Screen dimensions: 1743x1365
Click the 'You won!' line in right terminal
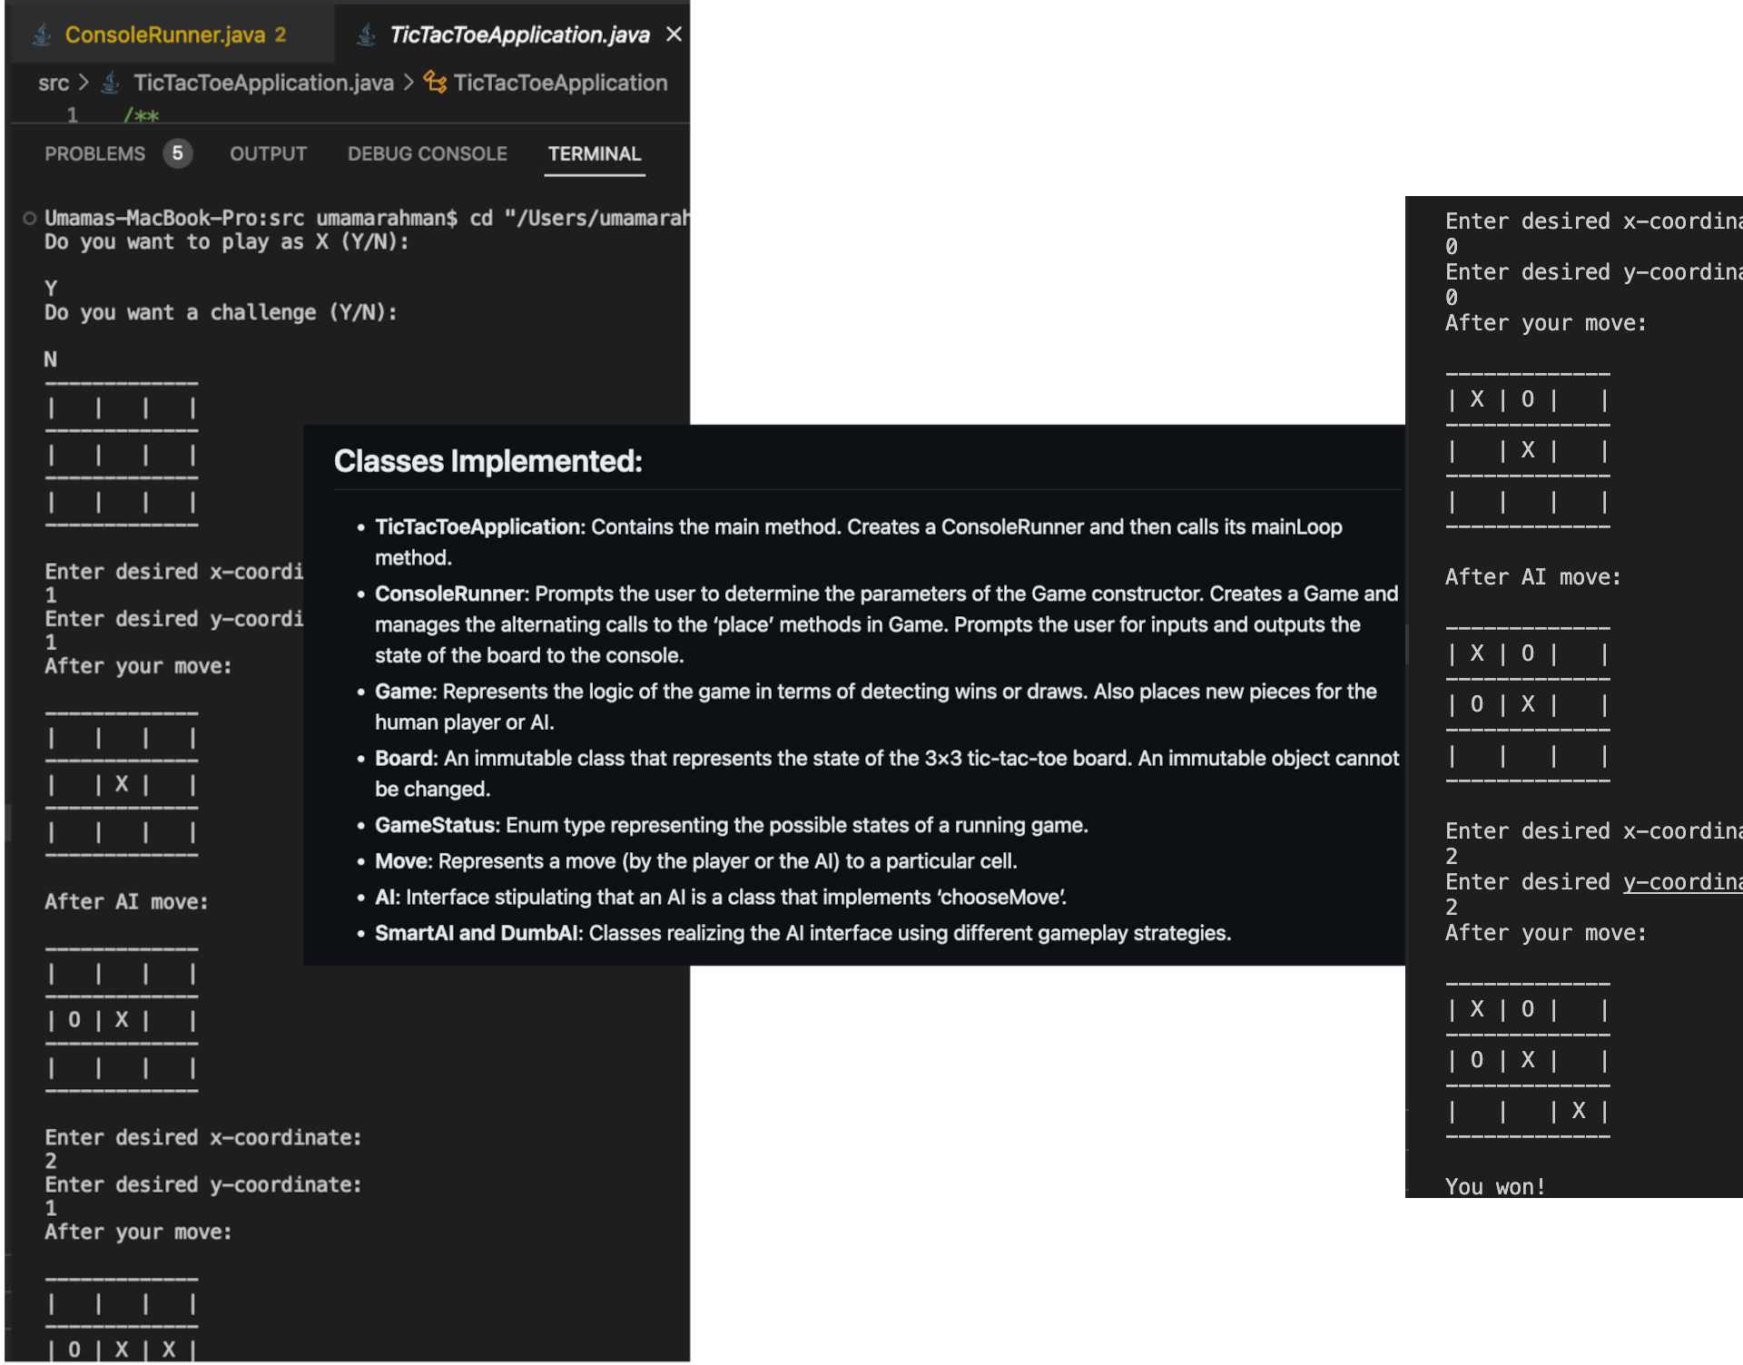pos(1494,1187)
